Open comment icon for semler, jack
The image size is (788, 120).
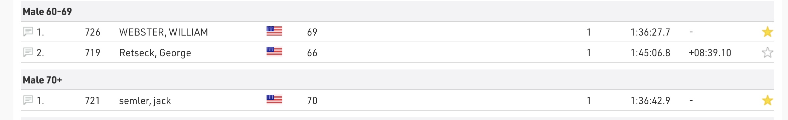pos(28,100)
